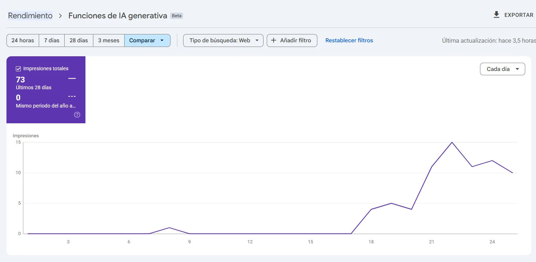Go back to Rendimiento breadcrumb

[30, 16]
